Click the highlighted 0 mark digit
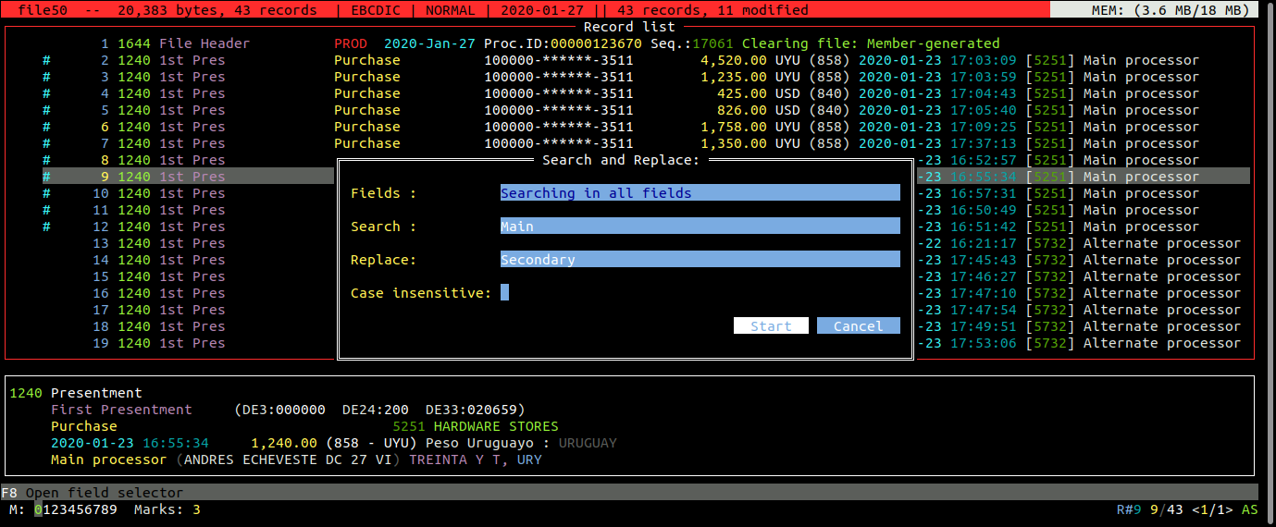The height and width of the screenshot is (527, 1276). [39, 510]
